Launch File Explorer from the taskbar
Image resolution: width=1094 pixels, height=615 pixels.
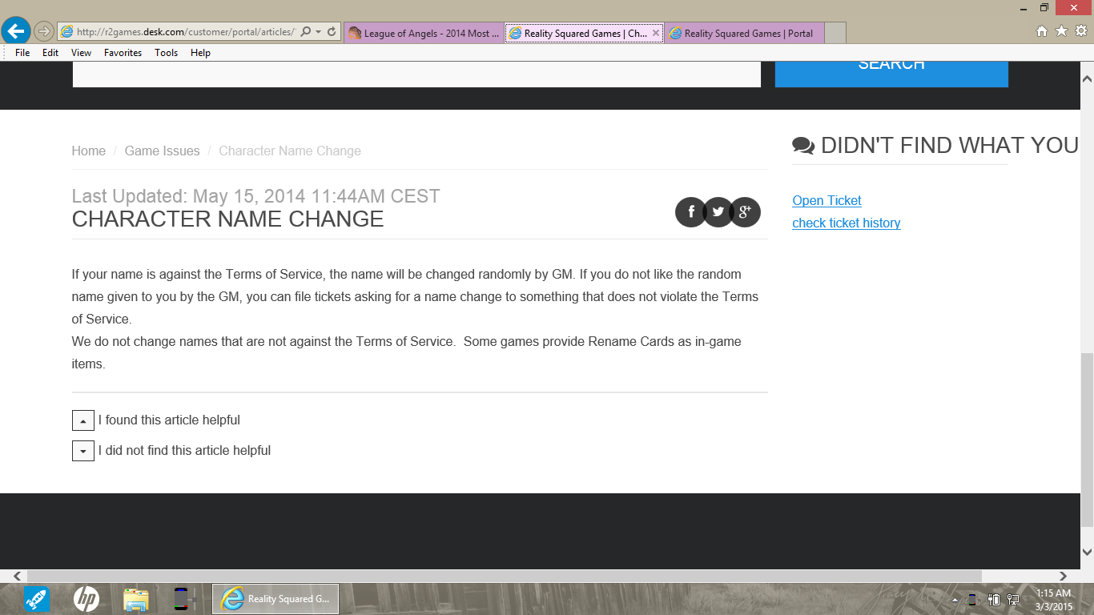coord(136,598)
